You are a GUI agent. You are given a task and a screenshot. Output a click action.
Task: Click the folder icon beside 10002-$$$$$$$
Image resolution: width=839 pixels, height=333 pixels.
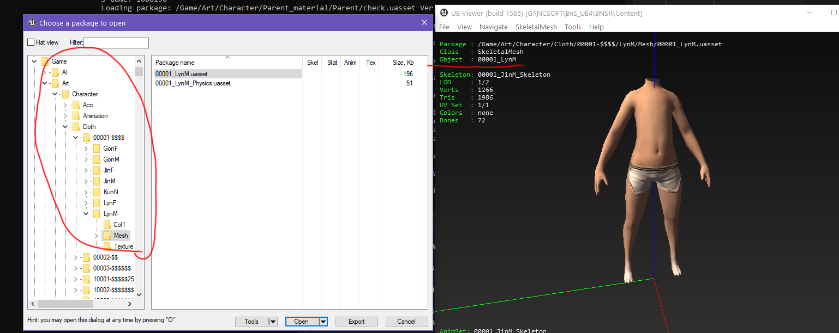[86, 290]
